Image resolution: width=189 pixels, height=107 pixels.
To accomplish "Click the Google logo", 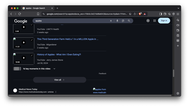I will tap(21, 21).
